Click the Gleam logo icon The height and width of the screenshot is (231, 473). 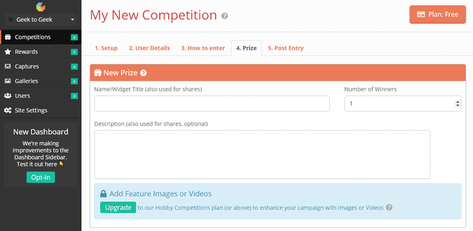(x=41, y=6)
